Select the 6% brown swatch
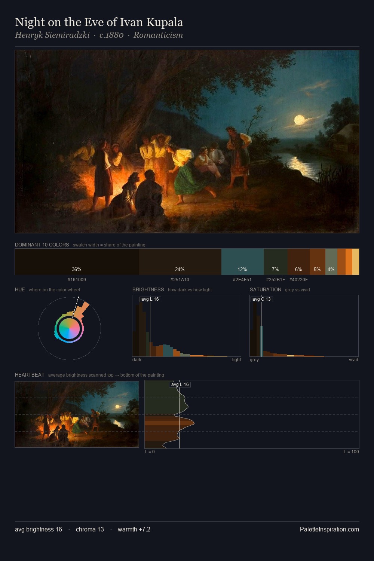Viewport: 374px width, 561px height. [298, 262]
